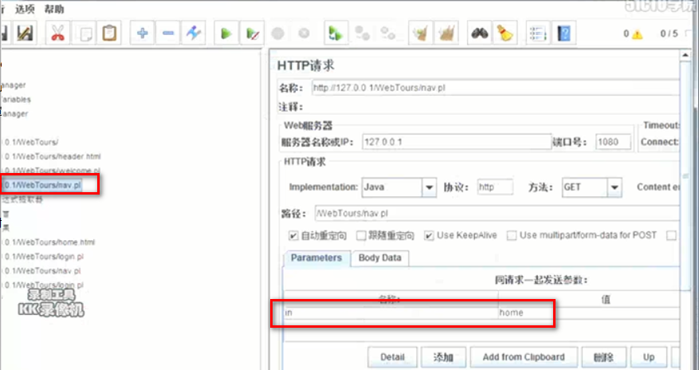Click the Remote Stop All icon

click(x=362, y=33)
